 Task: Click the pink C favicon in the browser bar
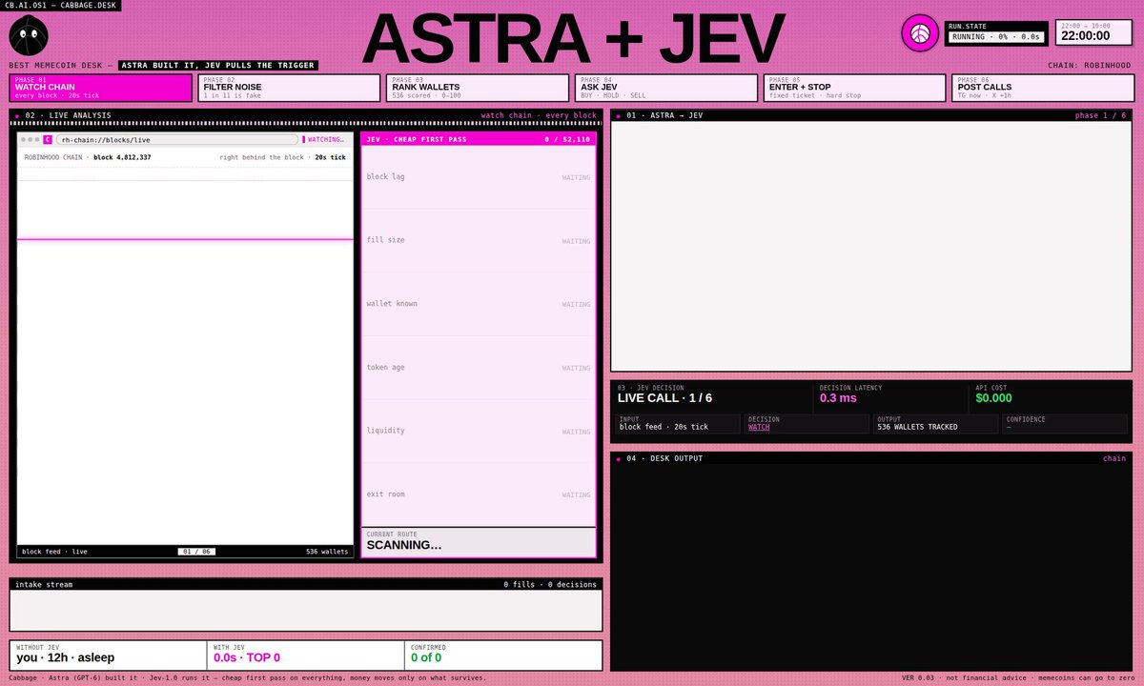[x=48, y=140]
